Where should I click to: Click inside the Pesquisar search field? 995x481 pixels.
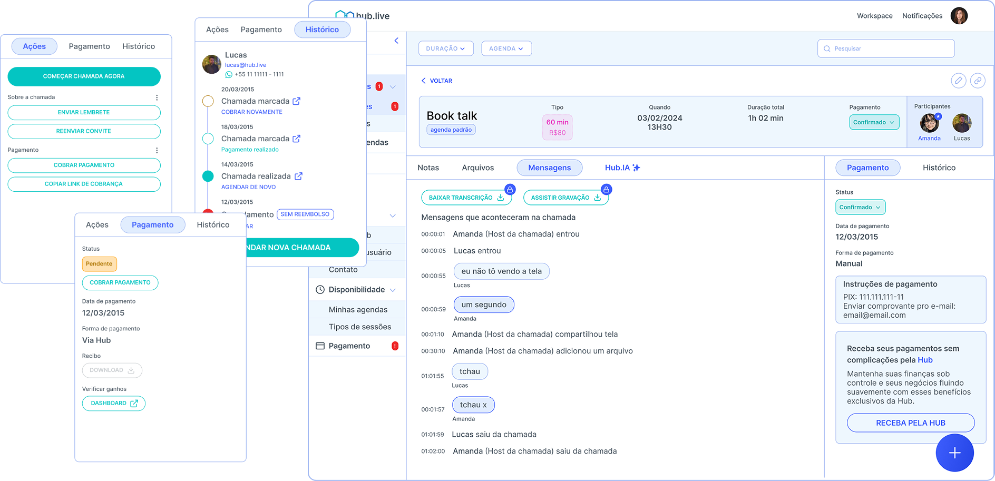(885, 48)
